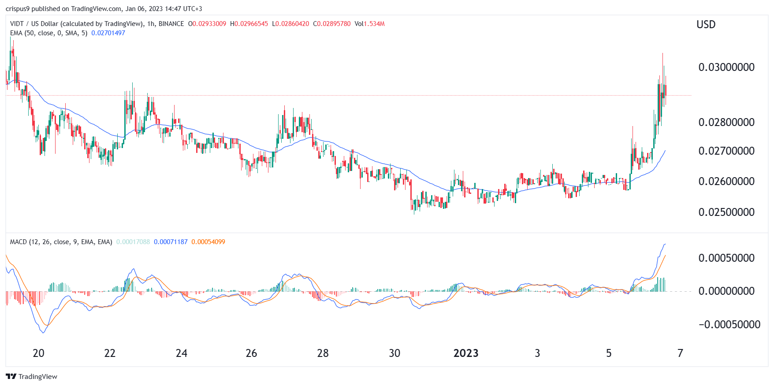Click the close price C0.02895780
Screen dimensions: 774x386
332,24
